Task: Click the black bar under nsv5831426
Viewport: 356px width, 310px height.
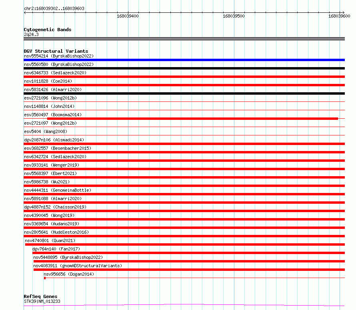Action: pyautogui.click(x=184, y=93)
